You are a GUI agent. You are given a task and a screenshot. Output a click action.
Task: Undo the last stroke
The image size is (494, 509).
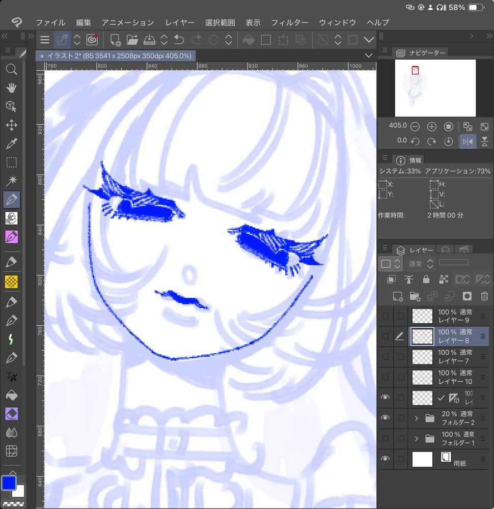[x=179, y=40]
